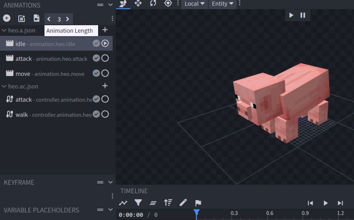Toggle saved checkmark for attack animation
The image size is (354, 220).
(96, 58)
